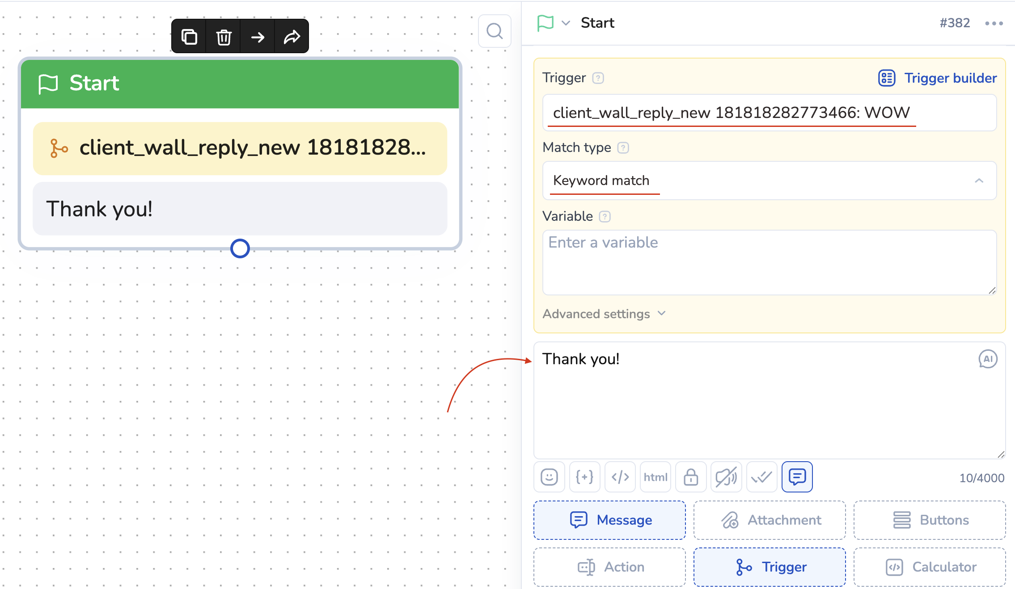This screenshot has width=1015, height=589.
Task: Open the emoji picker icon
Action: click(549, 477)
